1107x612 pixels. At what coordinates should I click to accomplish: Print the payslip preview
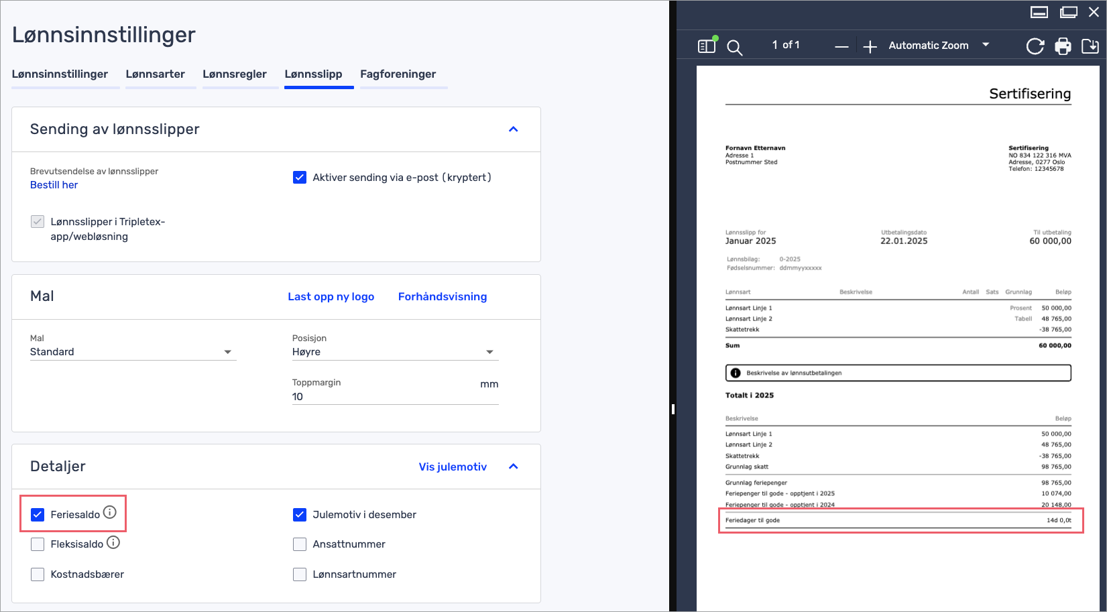[1063, 46]
